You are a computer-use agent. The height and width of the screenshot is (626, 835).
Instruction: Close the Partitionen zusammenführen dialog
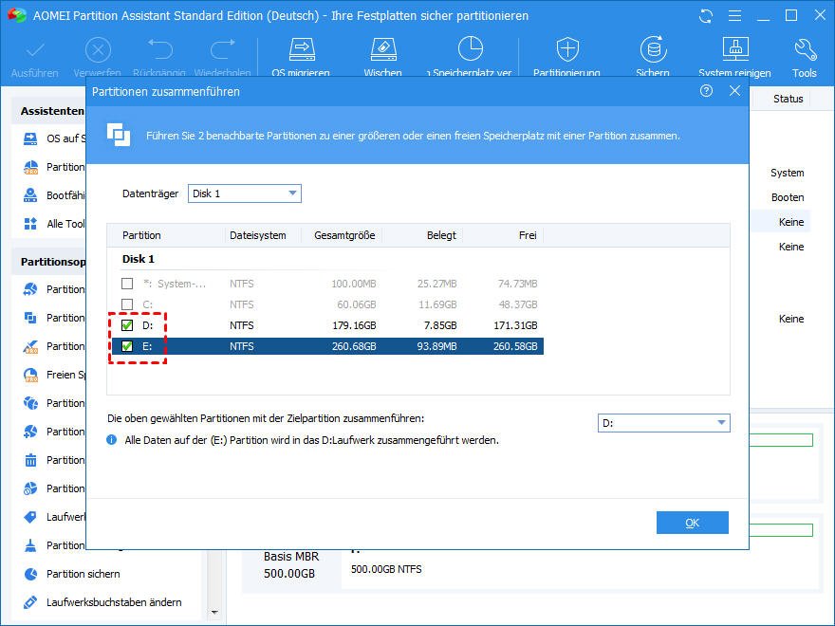[x=734, y=91]
